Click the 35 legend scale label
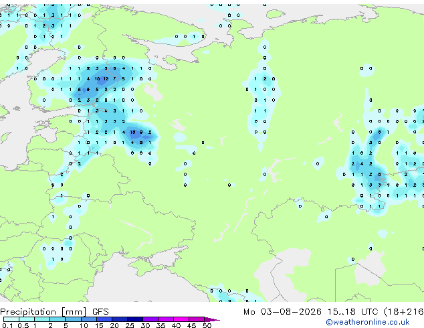Screen dimensions: 424x328 (161, 325)
